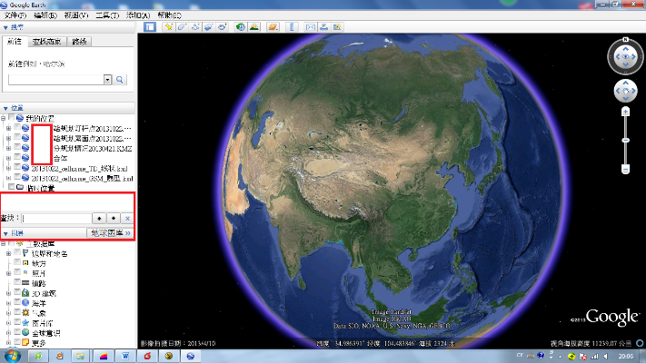Click the Email envelope toolbar icon
The width and height of the screenshot is (646, 363).
310,27
